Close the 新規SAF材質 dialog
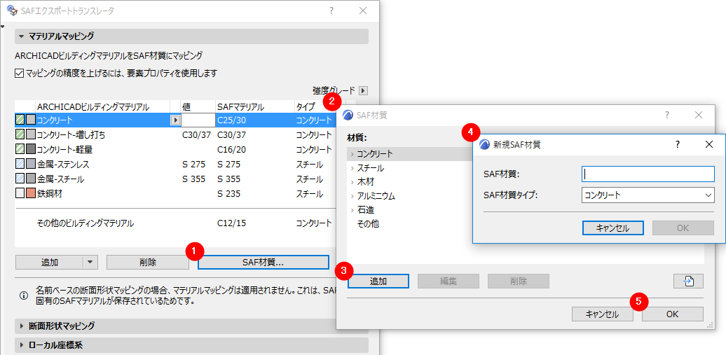Screen dimensions: 726x355 coord(709,144)
